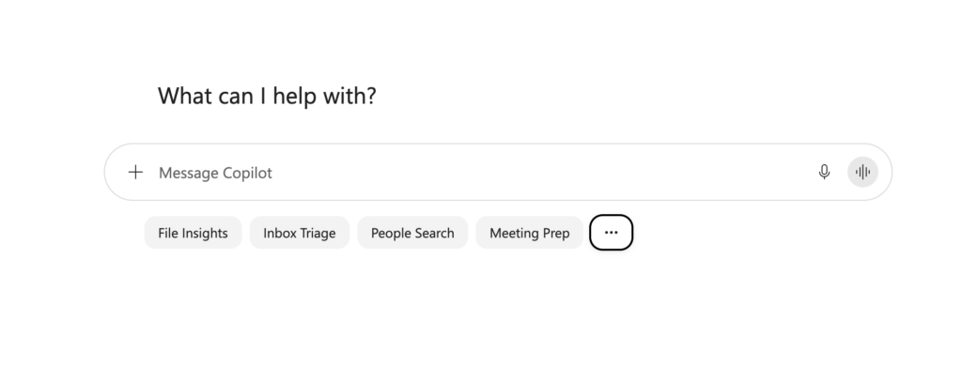Viewport: 962px width, 365px height.
Task: Expand more prompt options via ellipsis
Action: 611,233
